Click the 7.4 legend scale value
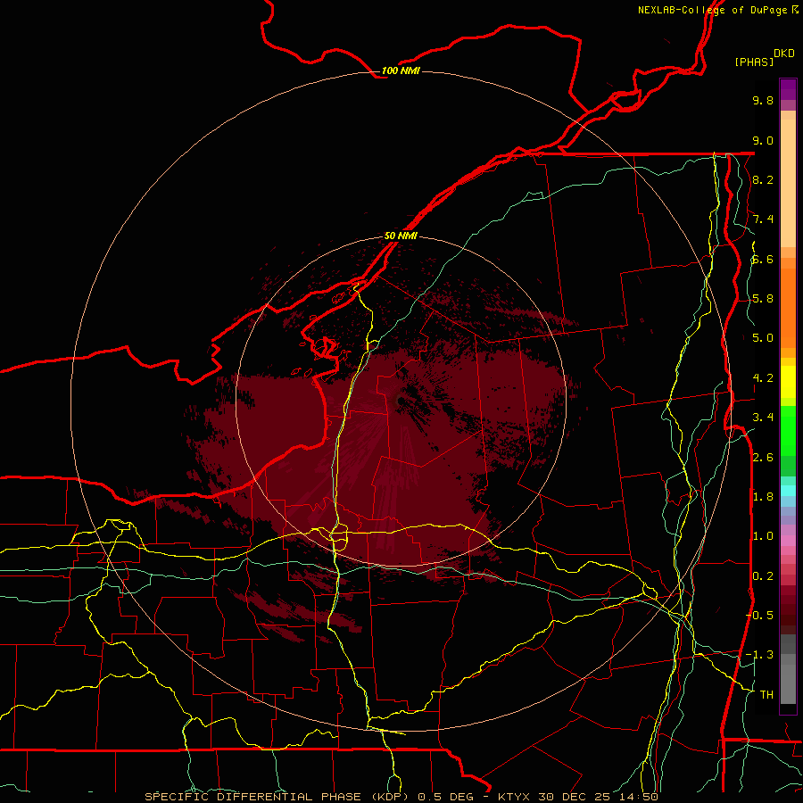The image size is (803, 803). 763,219
